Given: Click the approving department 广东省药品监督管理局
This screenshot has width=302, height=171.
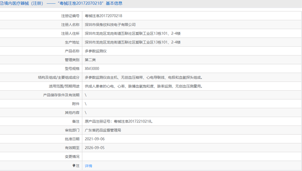Looking at the screenshot, I should [103, 130].
